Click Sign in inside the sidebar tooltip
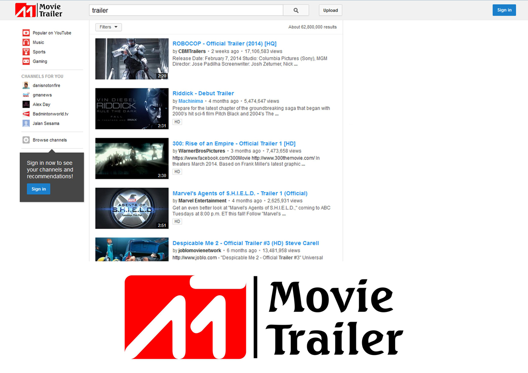Image resolution: width=528 pixels, height=373 pixels. [39, 189]
